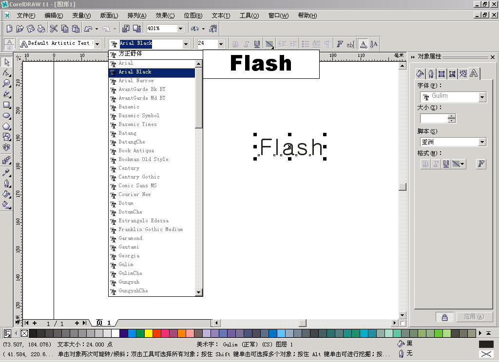
Task: Toggle the lock button beside 应用
Action: (444, 317)
